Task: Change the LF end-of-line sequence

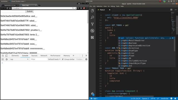Action: point(158,99)
